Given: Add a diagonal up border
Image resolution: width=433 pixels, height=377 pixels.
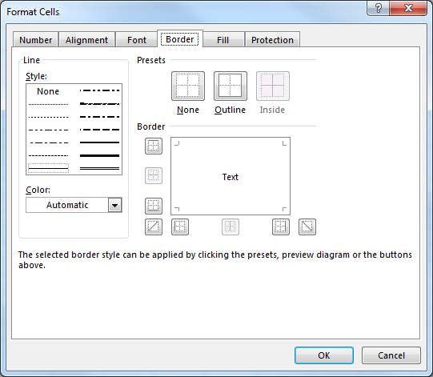Looking at the screenshot, I should point(154,227).
